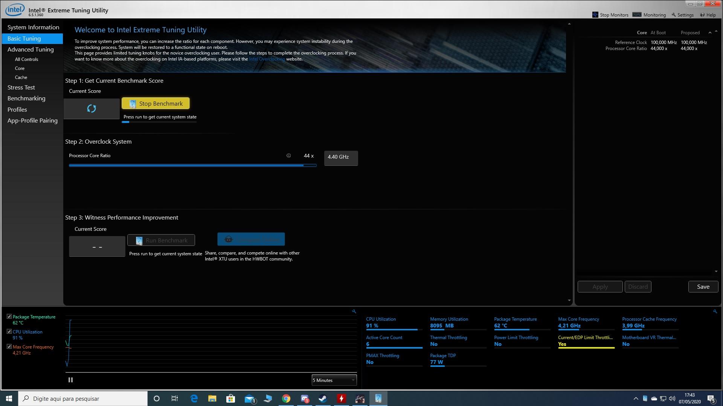This screenshot has height=406, width=723.
Task: Open Microsoft Edge from the taskbar
Action: [194, 398]
